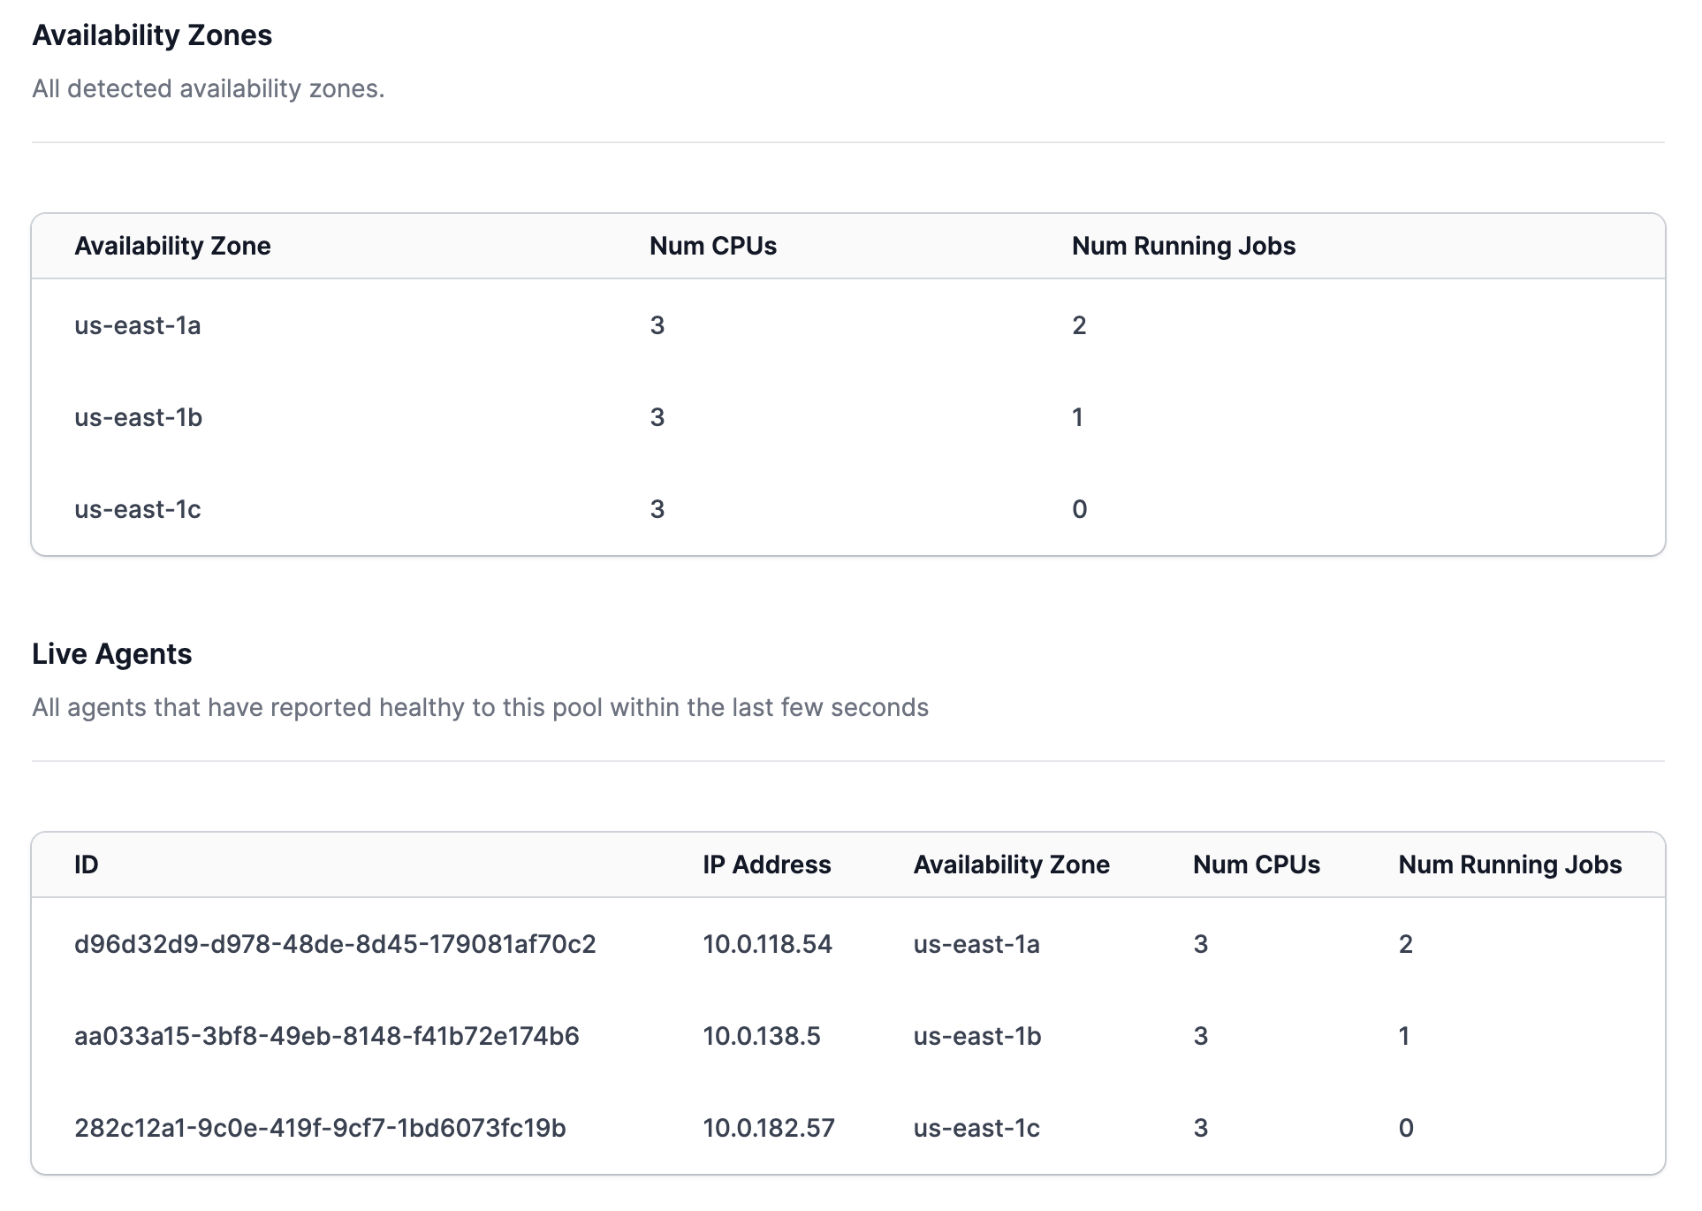Click IP address 10.0.138.5
1702x1211 pixels.
[761, 1036]
